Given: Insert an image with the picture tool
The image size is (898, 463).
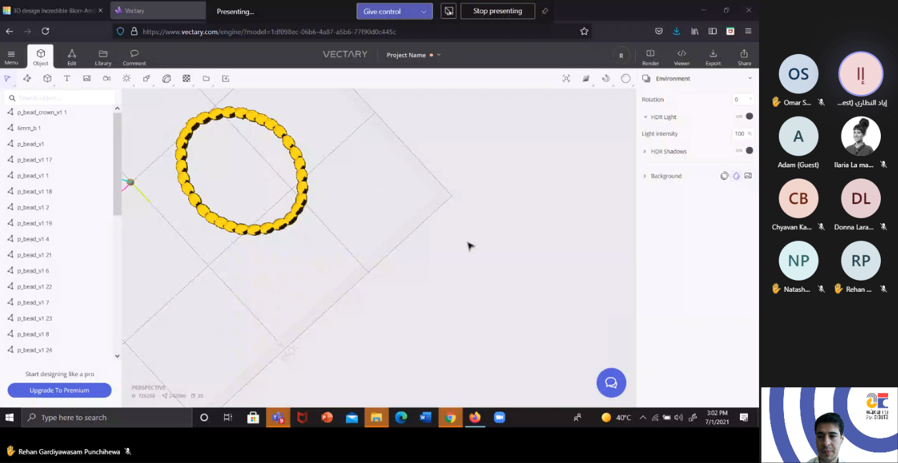Looking at the screenshot, I should [87, 78].
